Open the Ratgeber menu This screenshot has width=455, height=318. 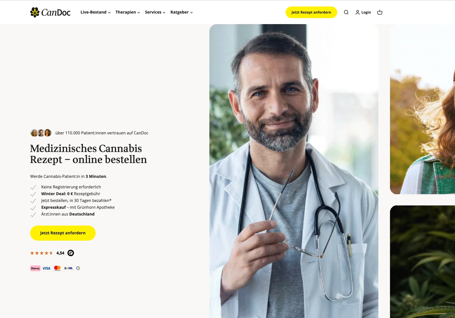pos(181,12)
